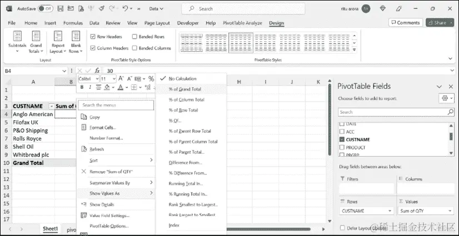Open the CUSTNAME filter dropdown in cell A3
This screenshot has height=236, width=459.
tap(52, 106)
